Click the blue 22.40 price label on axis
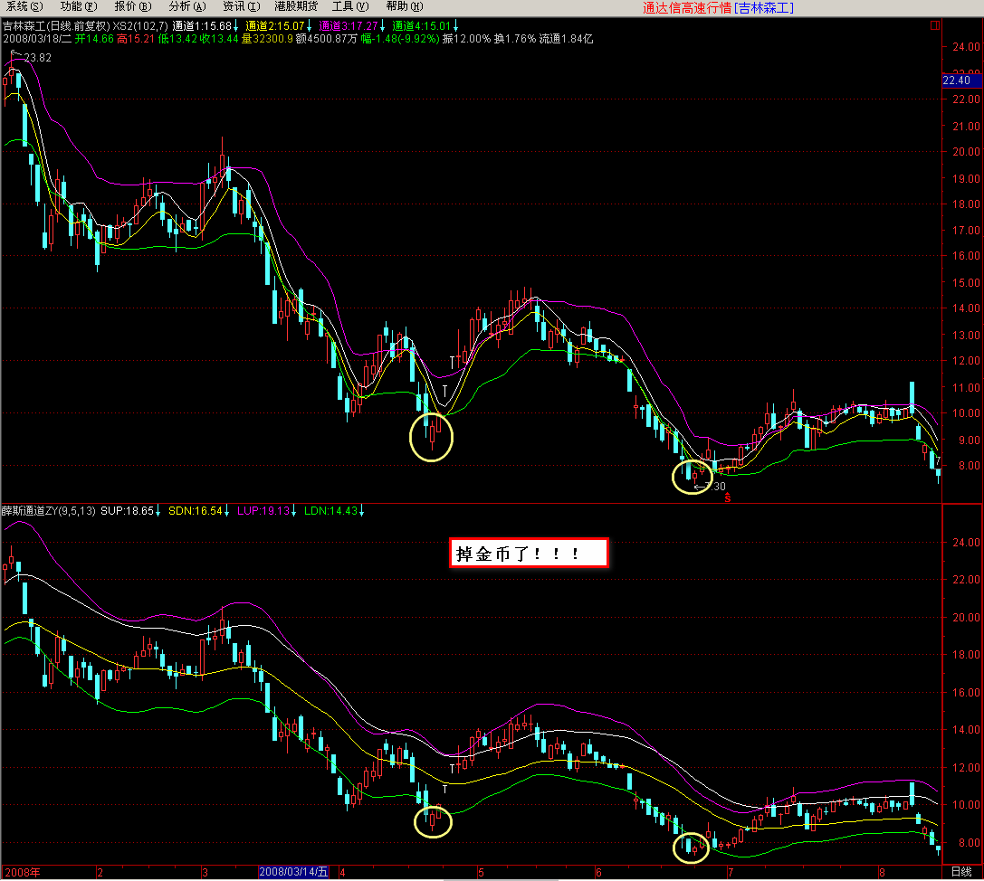984x881 pixels. [958, 81]
